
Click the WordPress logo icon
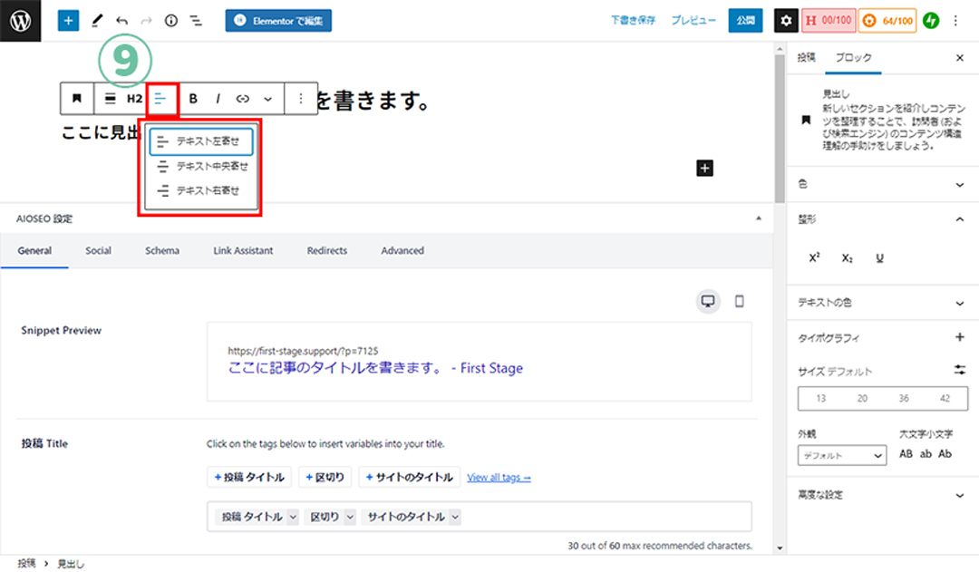[x=21, y=21]
